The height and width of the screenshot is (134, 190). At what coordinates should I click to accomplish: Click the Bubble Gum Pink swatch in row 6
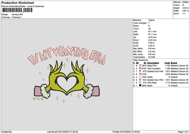click(140, 80)
